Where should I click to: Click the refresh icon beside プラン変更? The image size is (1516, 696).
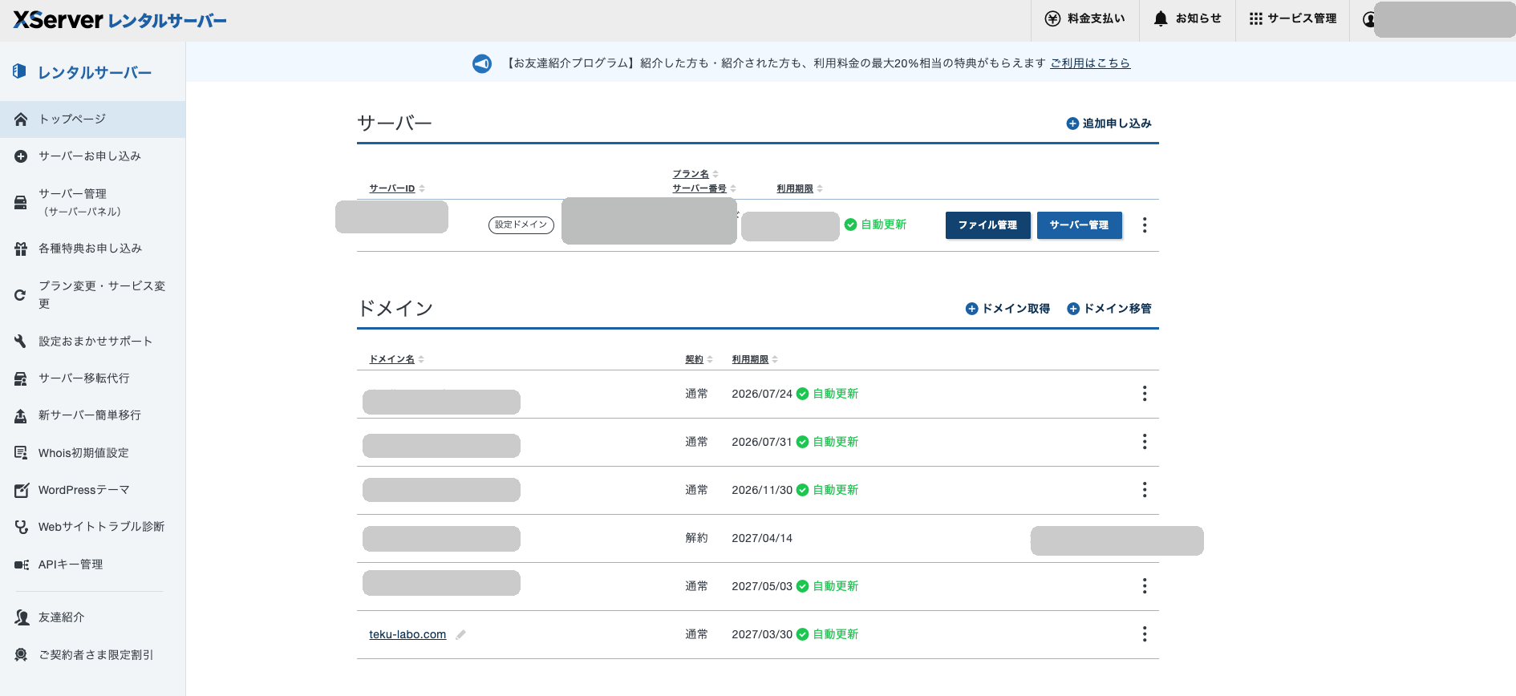pos(21,295)
